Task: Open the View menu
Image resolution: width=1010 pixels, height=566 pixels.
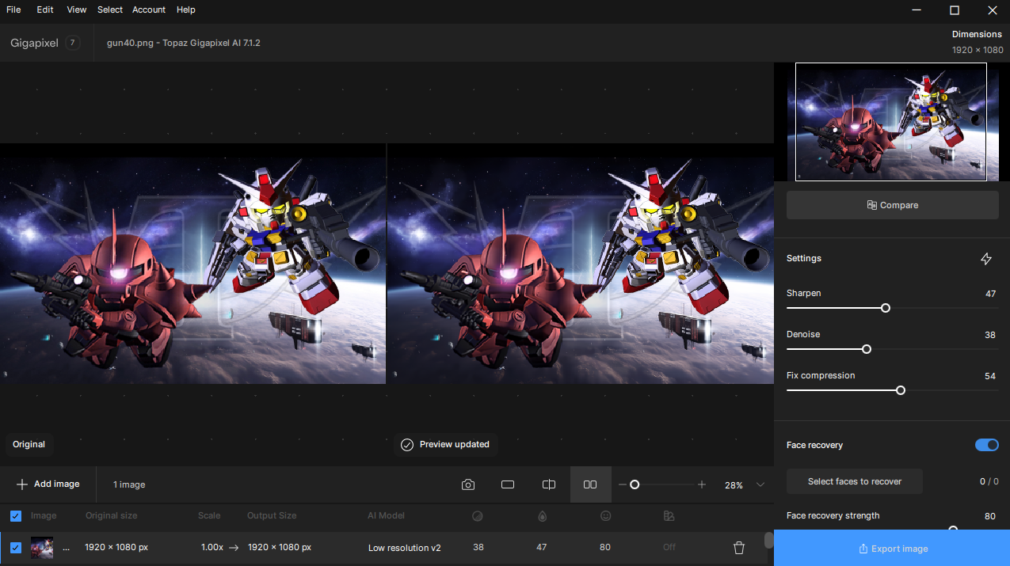Action: [77, 9]
